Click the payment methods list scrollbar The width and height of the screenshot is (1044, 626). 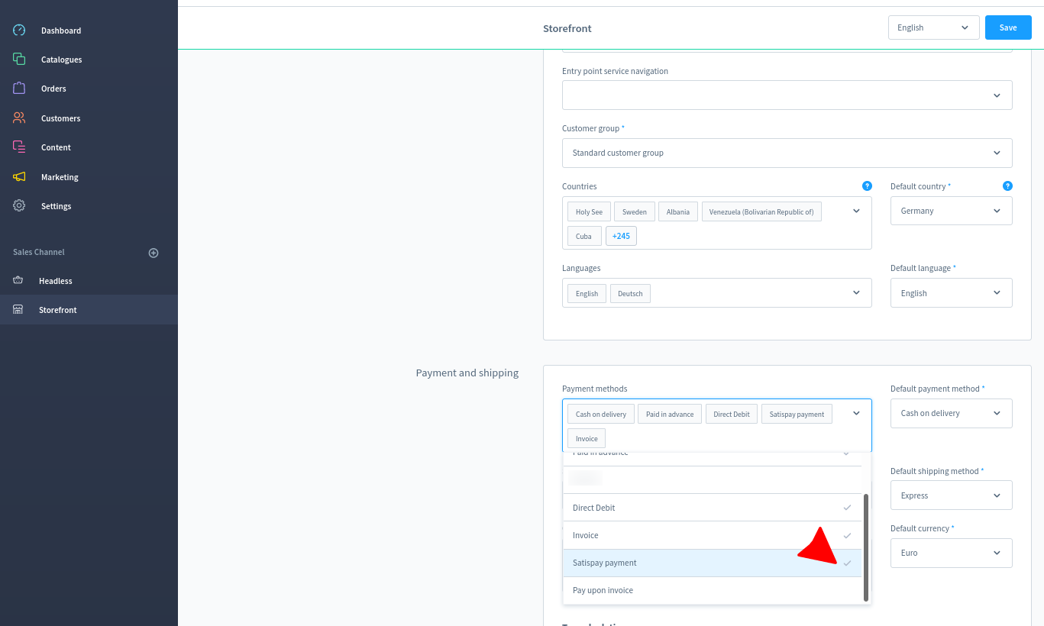click(x=866, y=547)
